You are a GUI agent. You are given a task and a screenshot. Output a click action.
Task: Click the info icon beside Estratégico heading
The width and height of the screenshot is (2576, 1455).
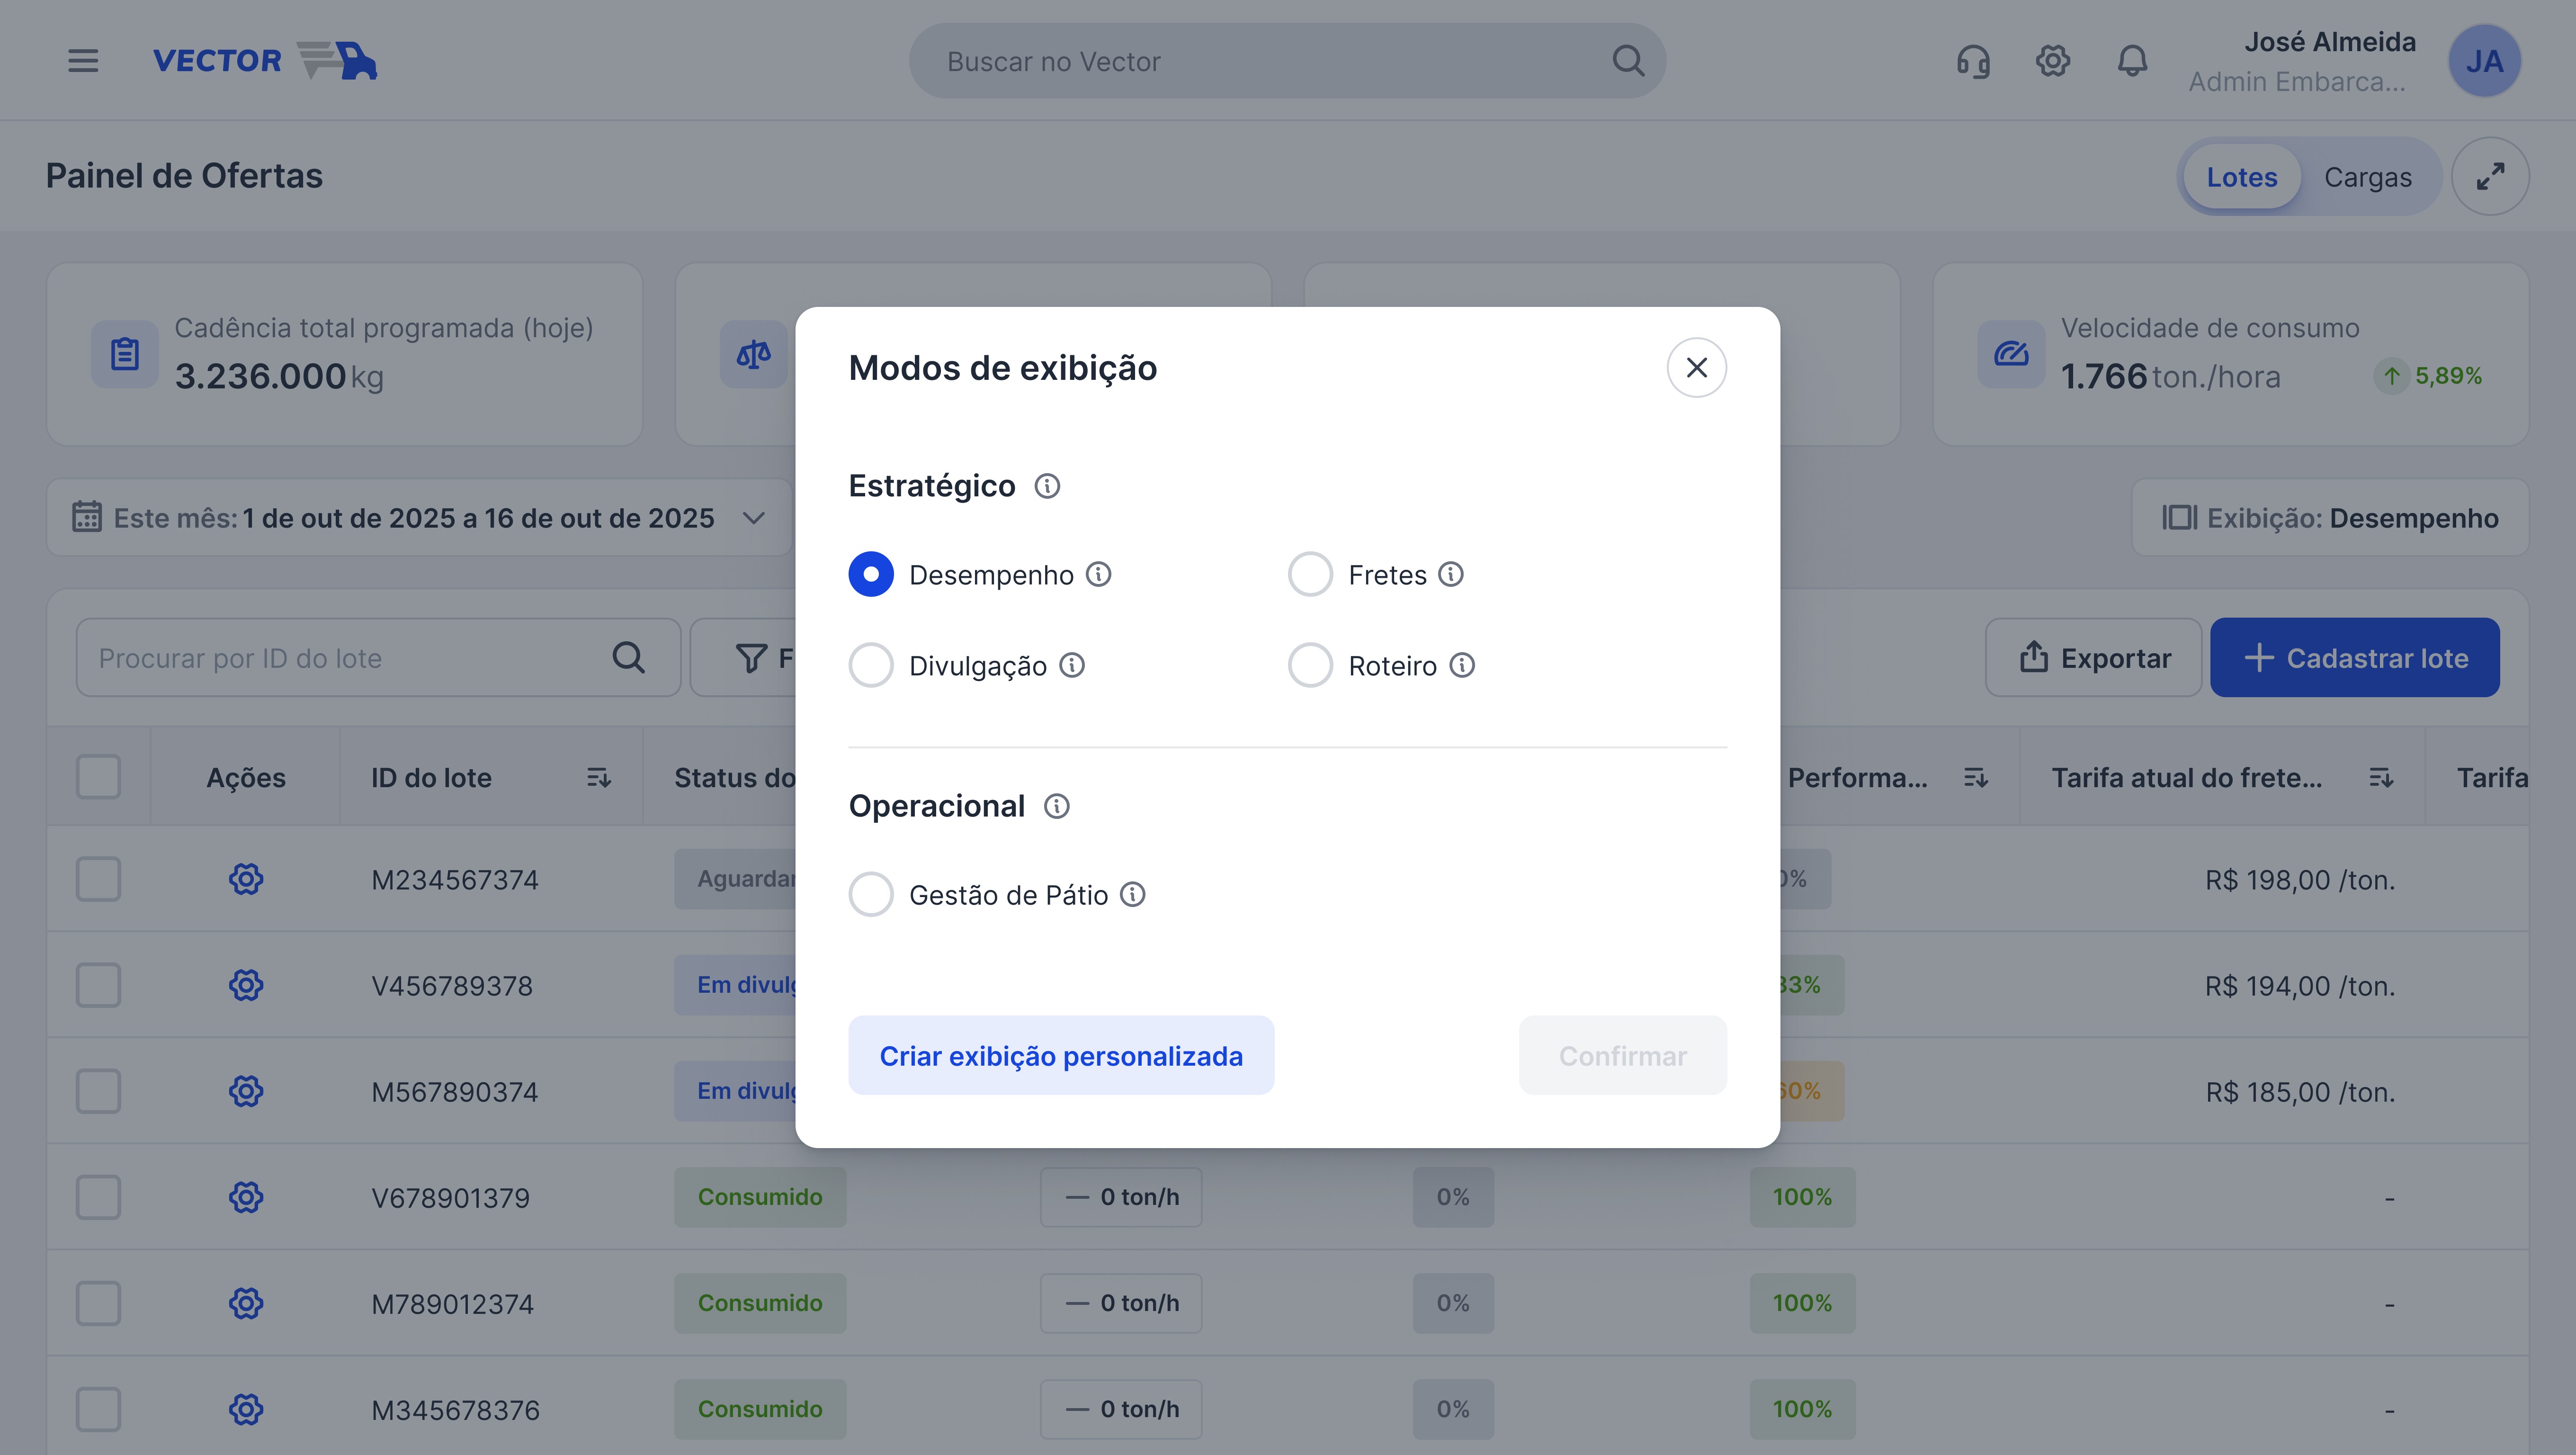pyautogui.click(x=1047, y=486)
